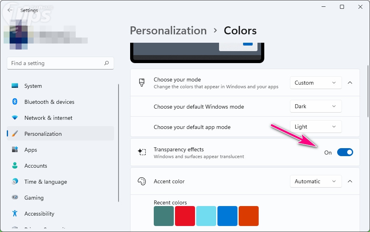370x232 pixels.
Task: Click the Apps icon in sidebar
Action: [x=15, y=150]
